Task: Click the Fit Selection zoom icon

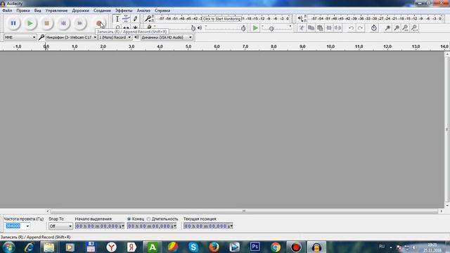Action: pos(405,28)
